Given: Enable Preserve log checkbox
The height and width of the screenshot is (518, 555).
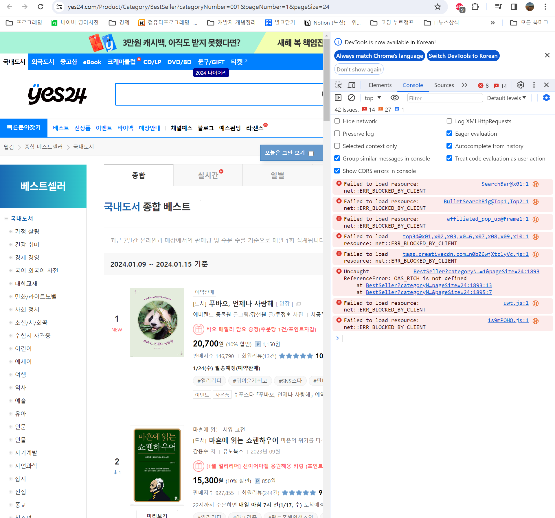Looking at the screenshot, I should (337, 133).
